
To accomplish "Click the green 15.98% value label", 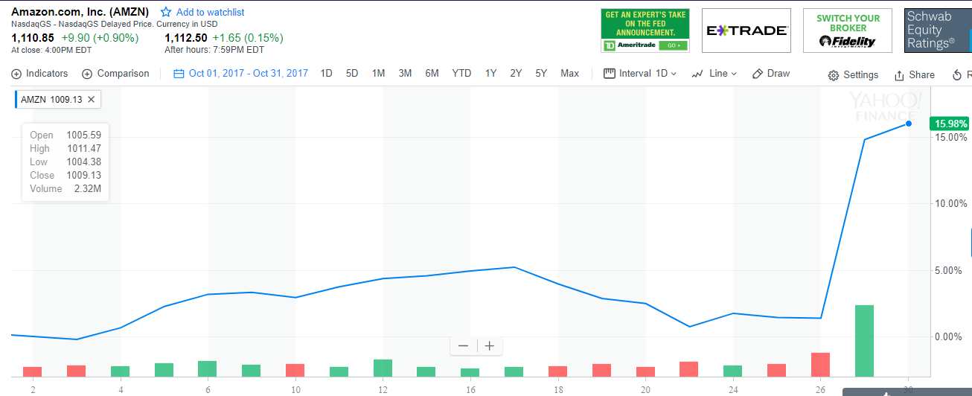I will click(x=949, y=124).
